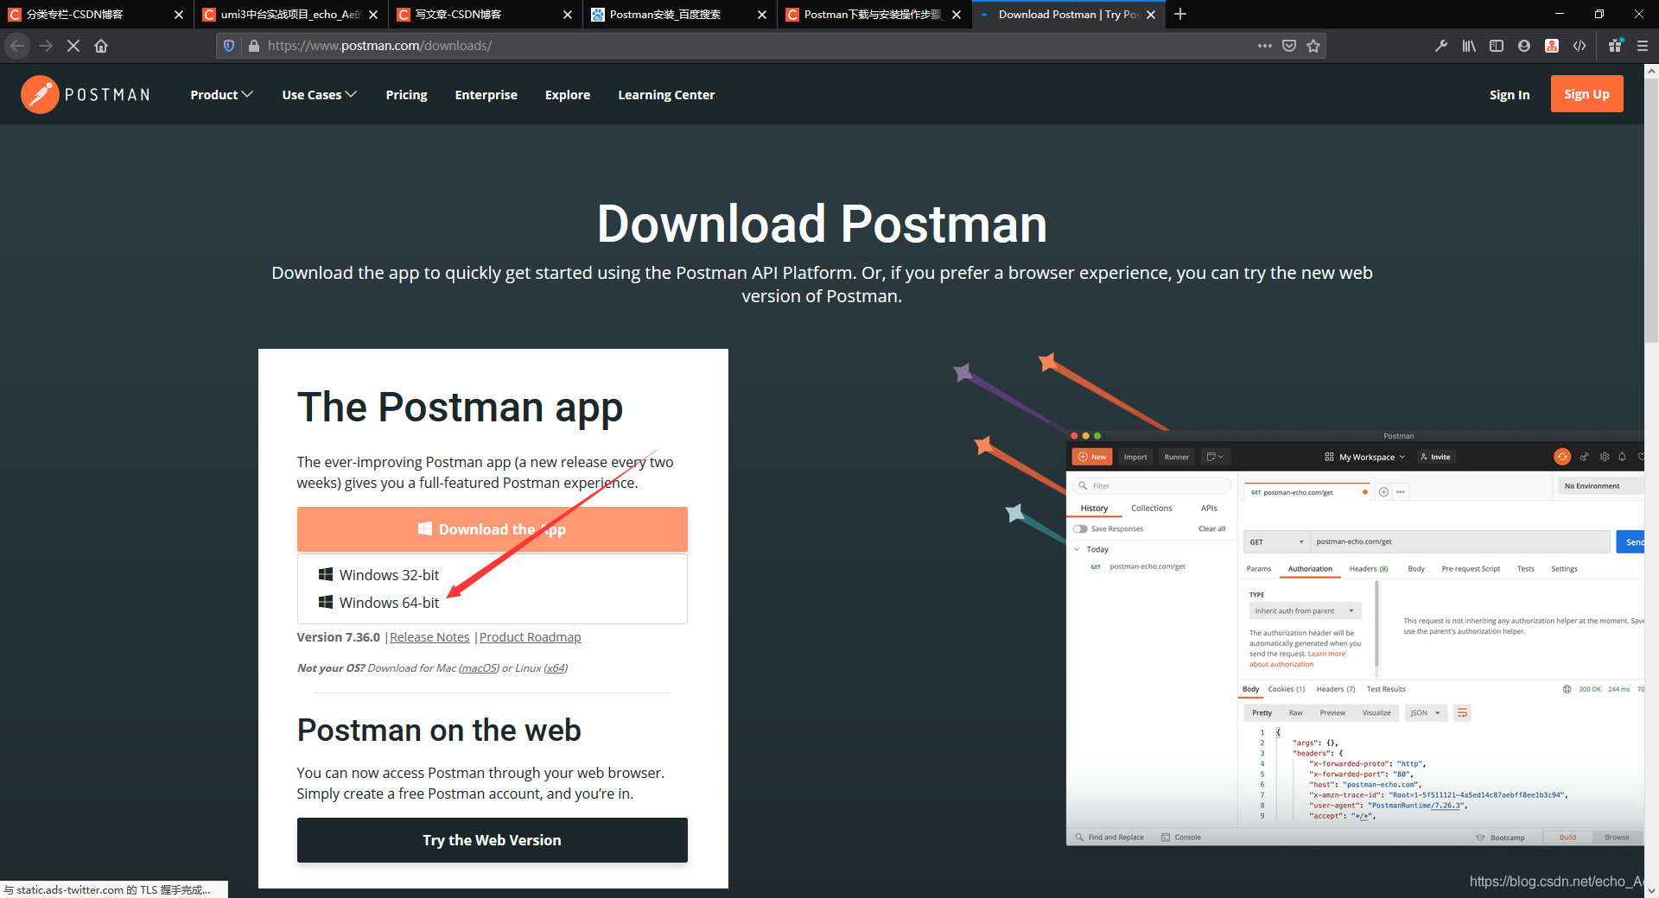Open the Enterprise menu item
This screenshot has width=1659, height=898.
[x=486, y=95]
